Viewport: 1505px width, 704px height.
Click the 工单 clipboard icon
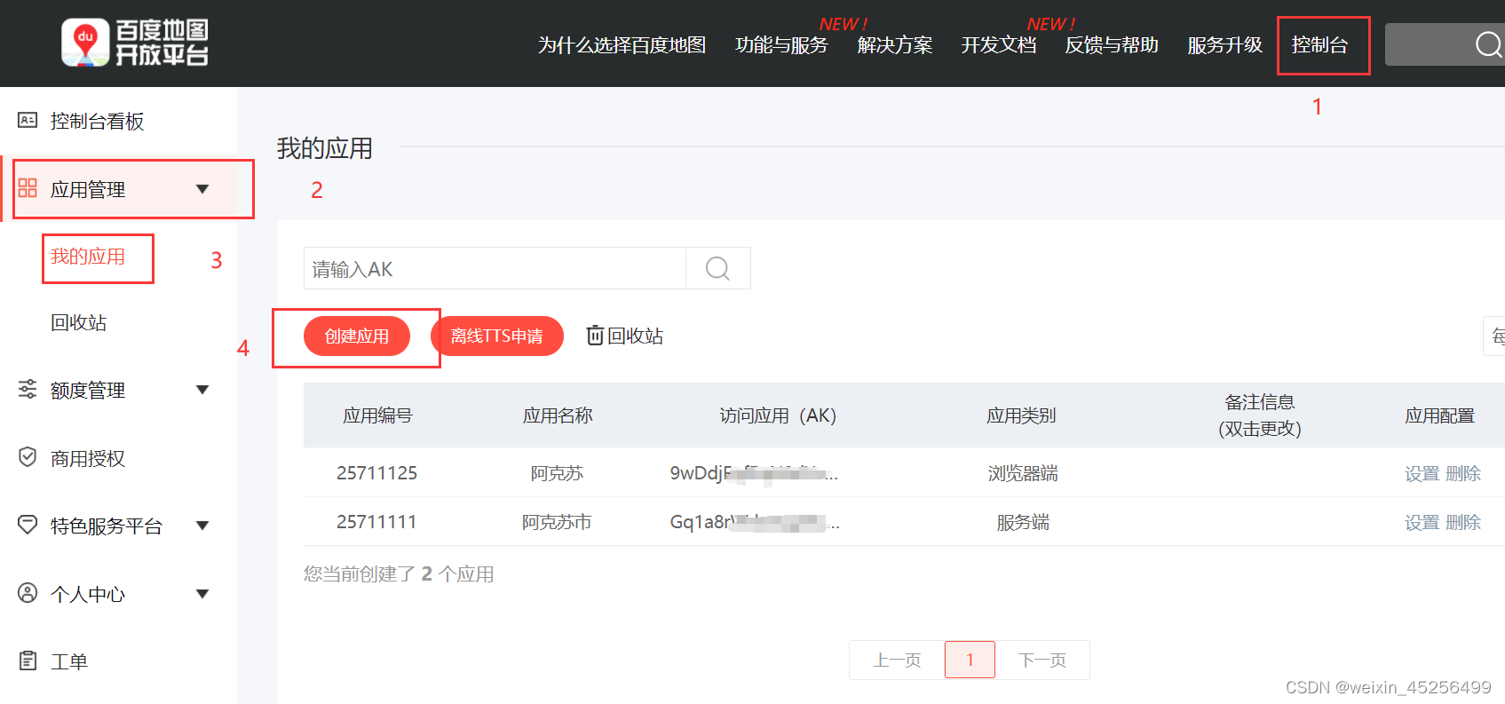[28, 660]
